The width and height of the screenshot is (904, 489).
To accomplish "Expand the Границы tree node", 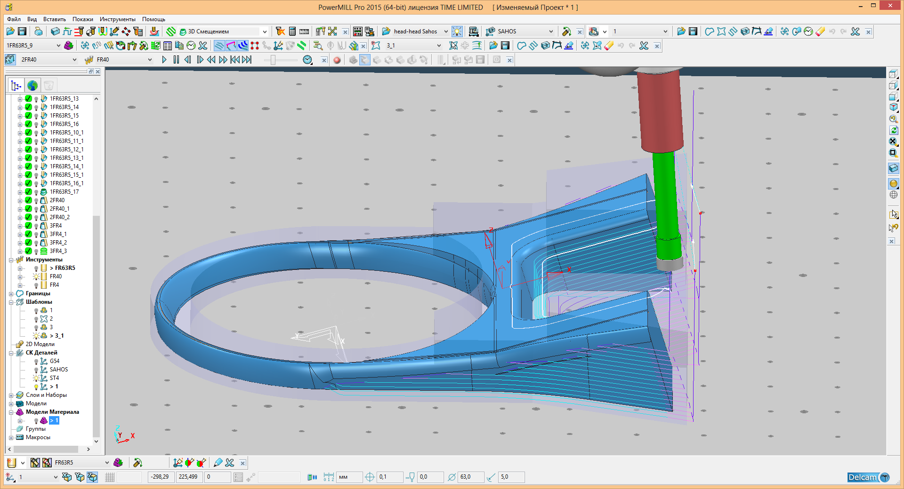I will pyautogui.click(x=11, y=293).
